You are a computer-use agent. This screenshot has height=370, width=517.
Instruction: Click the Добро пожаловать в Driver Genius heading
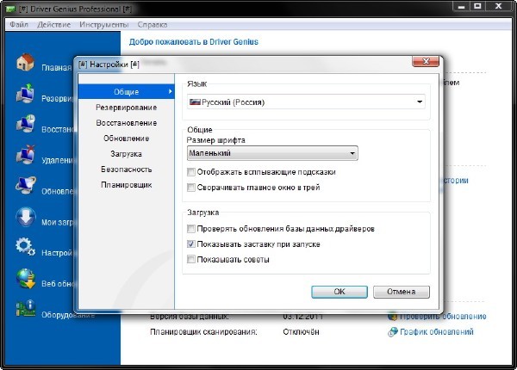[x=194, y=42]
